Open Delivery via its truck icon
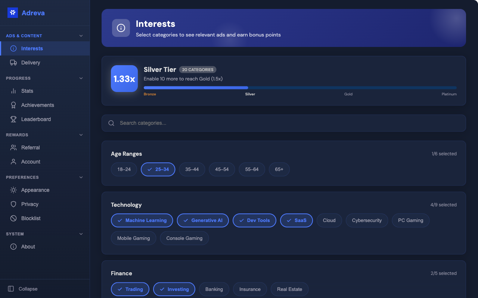The height and width of the screenshot is (298, 478). click(x=13, y=63)
